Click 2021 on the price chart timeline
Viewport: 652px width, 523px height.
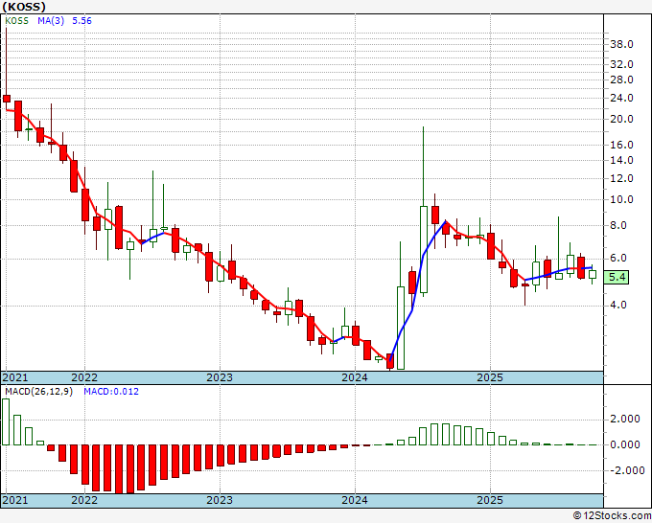point(15,377)
